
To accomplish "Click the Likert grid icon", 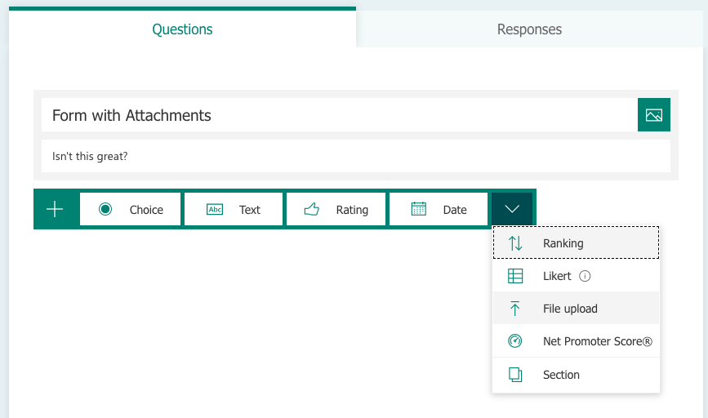I will tap(515, 276).
